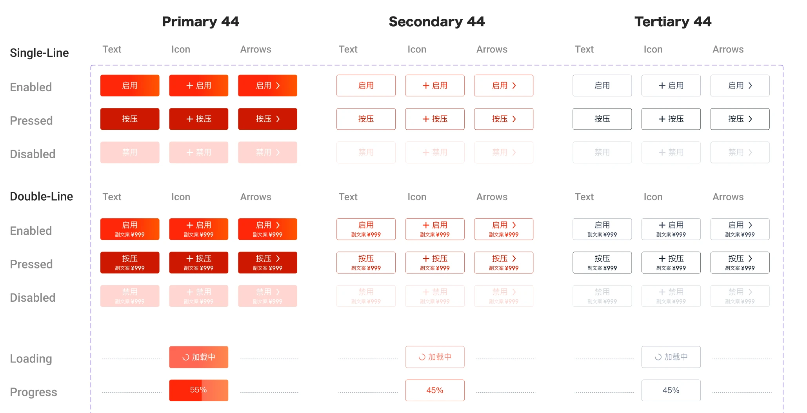807x413 pixels.
Task: Click the Secondary 44 heading
Action: click(437, 22)
